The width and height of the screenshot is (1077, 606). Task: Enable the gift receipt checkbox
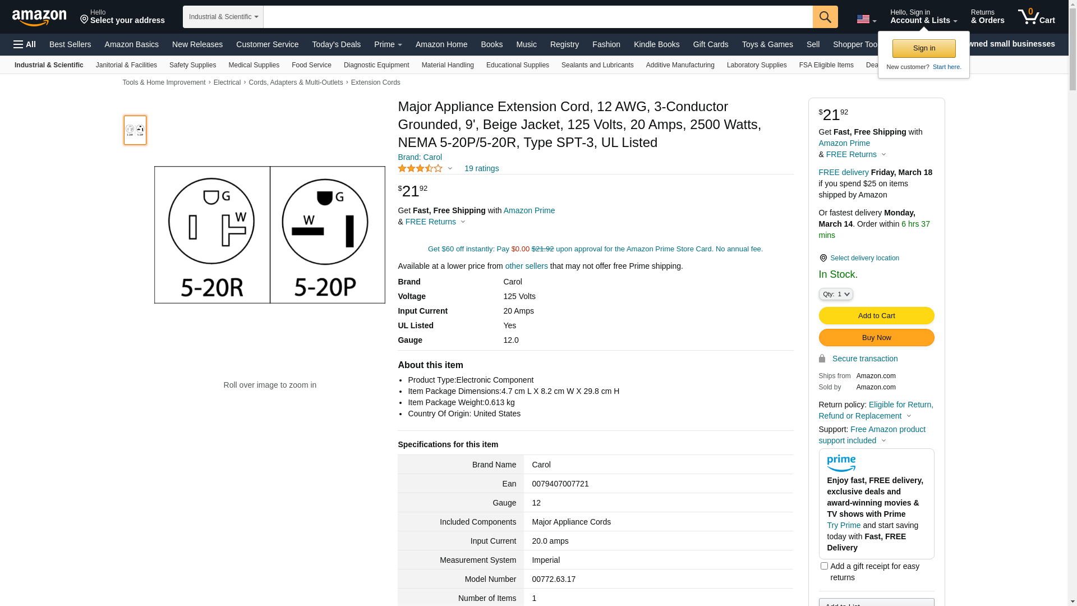823,566
